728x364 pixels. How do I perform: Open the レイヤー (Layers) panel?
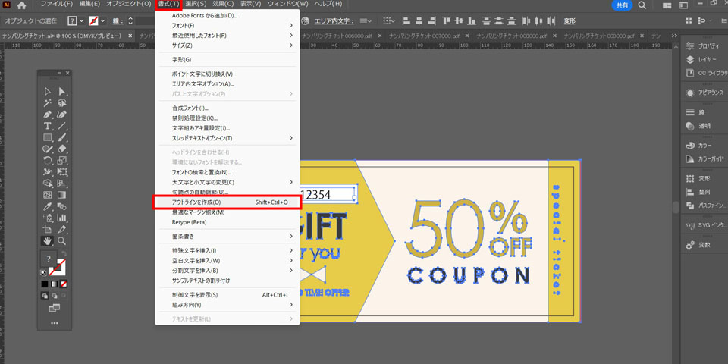point(707,58)
